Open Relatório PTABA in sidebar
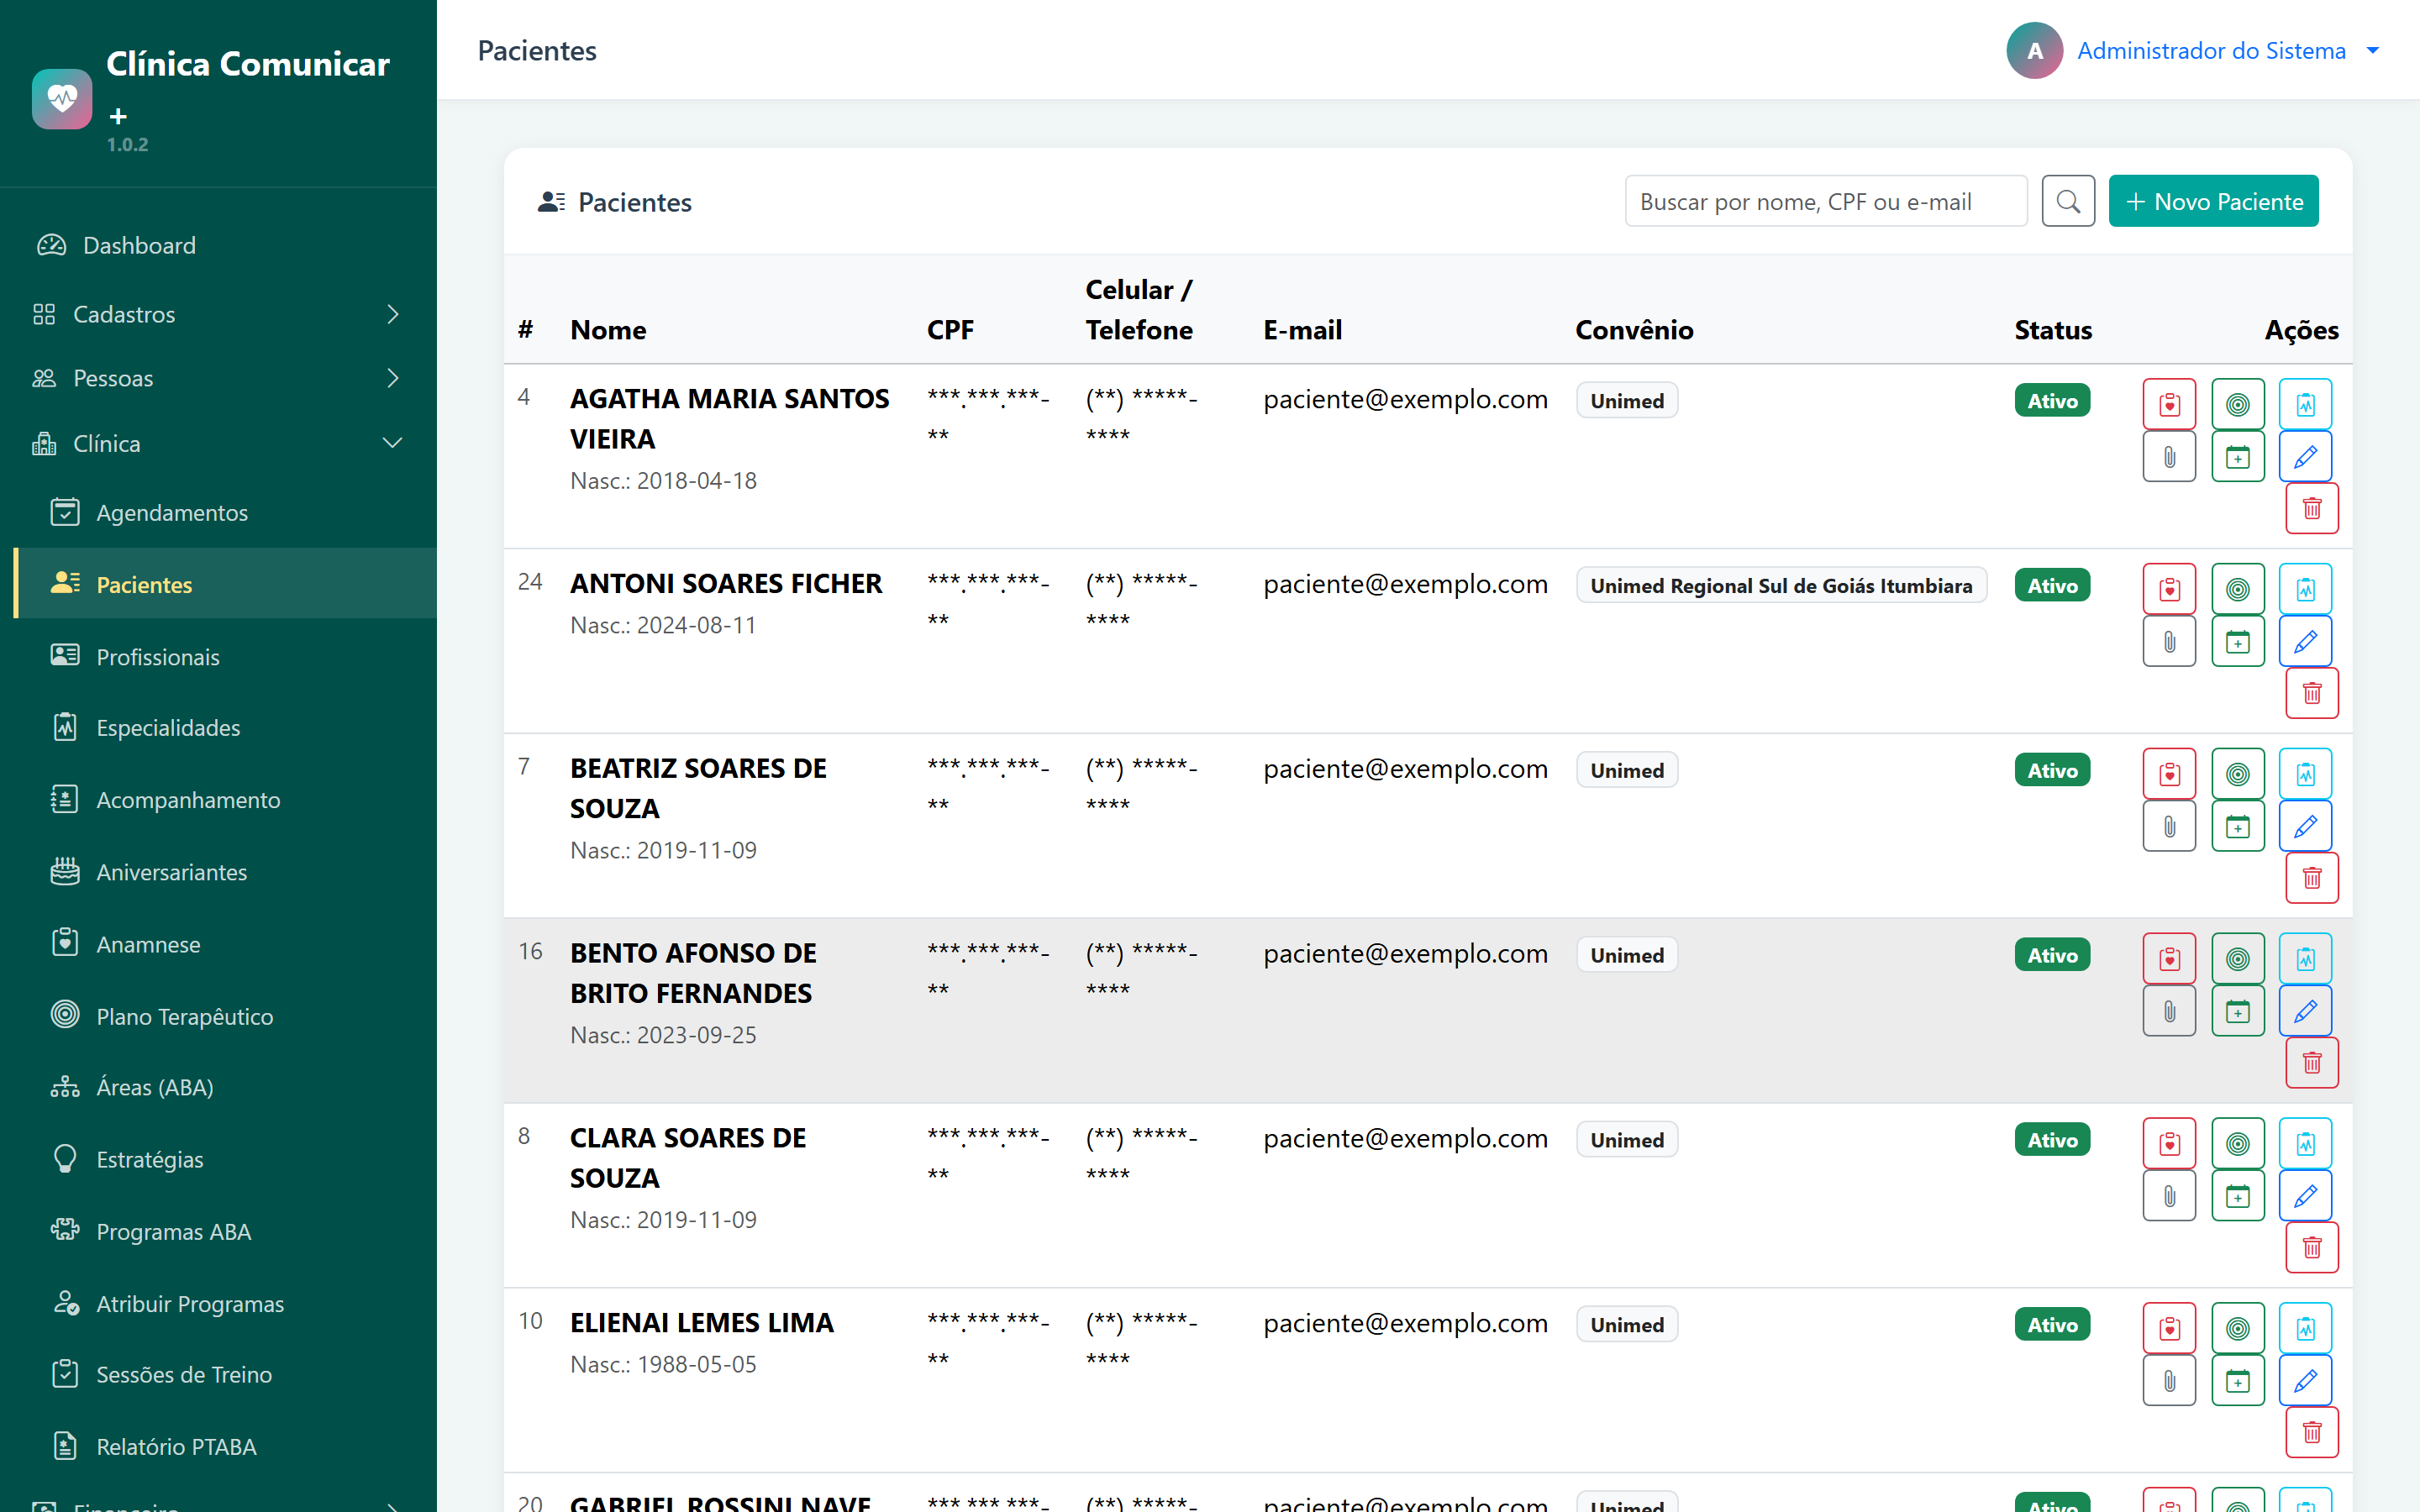Screen dimensions: 2420x1512 pos(225,1447)
